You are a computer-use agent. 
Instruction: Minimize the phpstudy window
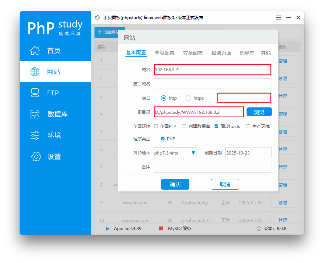(288, 18)
